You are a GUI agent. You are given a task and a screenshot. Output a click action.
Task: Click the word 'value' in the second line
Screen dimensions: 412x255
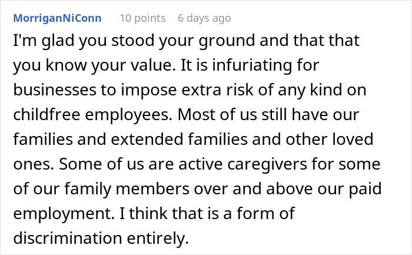tap(152, 65)
